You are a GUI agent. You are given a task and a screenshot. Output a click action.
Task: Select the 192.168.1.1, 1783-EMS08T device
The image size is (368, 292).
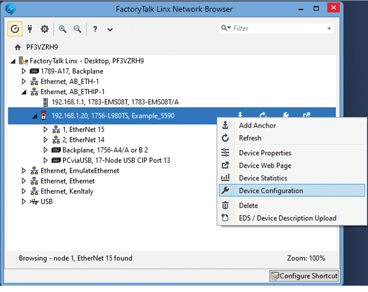pyautogui.click(x=116, y=102)
